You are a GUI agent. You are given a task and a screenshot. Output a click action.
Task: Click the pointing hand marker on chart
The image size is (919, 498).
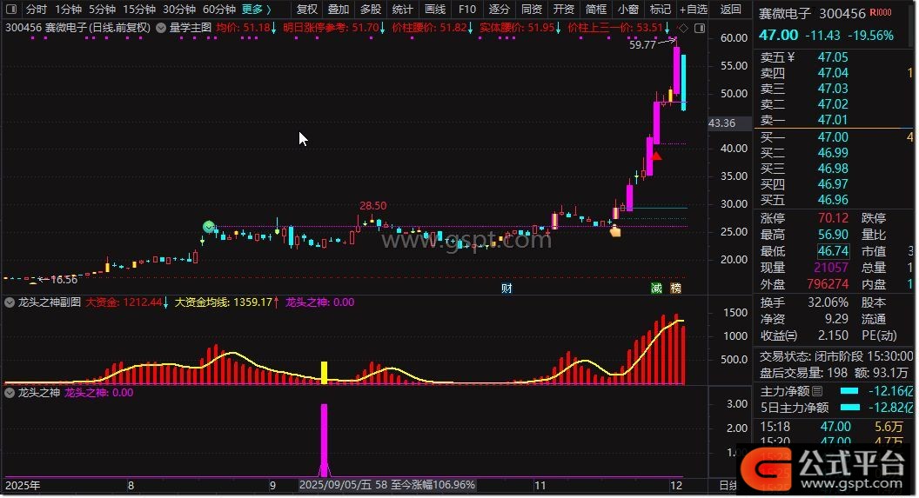tap(615, 231)
